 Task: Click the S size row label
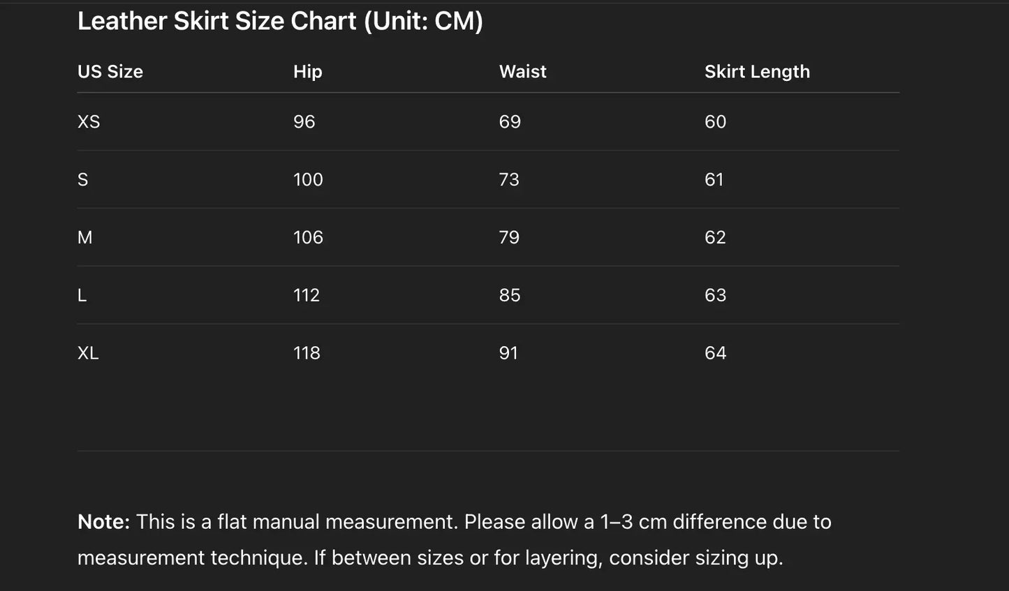tap(83, 180)
